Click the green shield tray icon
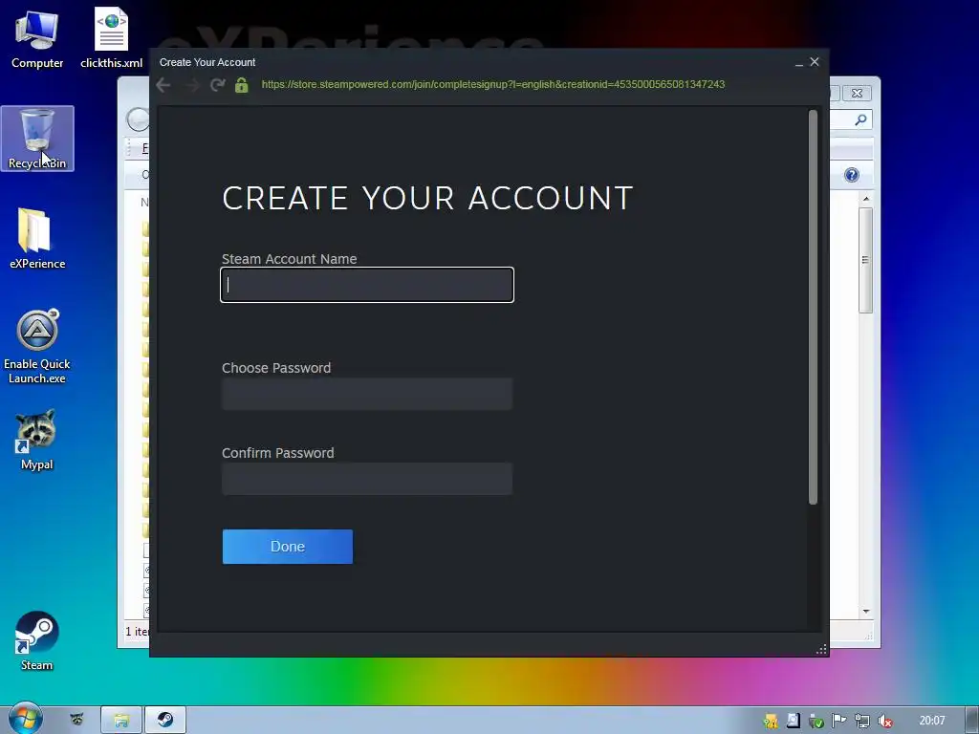Screen dimensions: 979x734 (816, 721)
